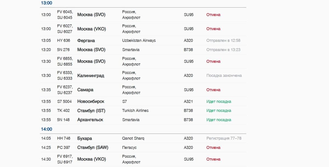Select Стамбул (SAW) destination
Screen dimensions: 329x167
[93, 147]
